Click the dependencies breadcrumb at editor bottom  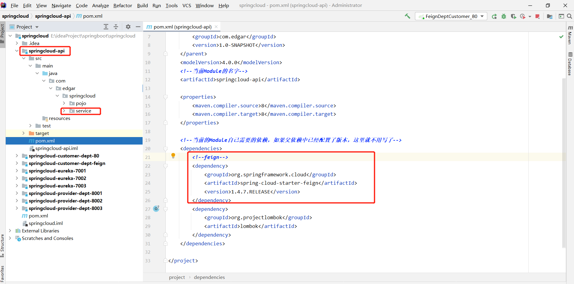coord(209,277)
